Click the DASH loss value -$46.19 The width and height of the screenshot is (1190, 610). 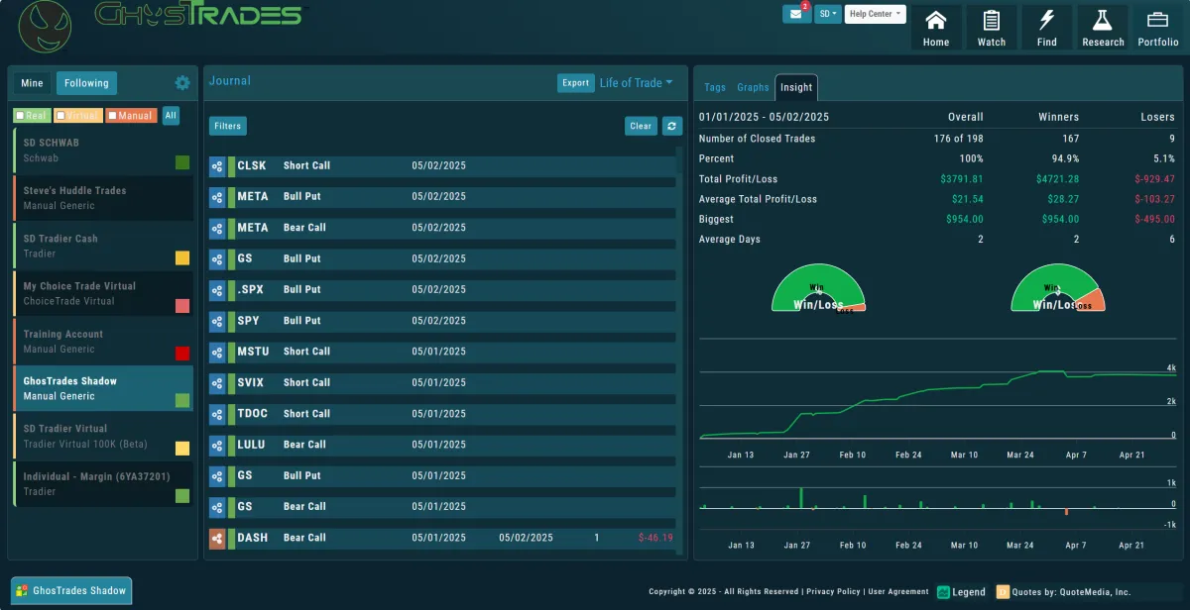pos(655,539)
